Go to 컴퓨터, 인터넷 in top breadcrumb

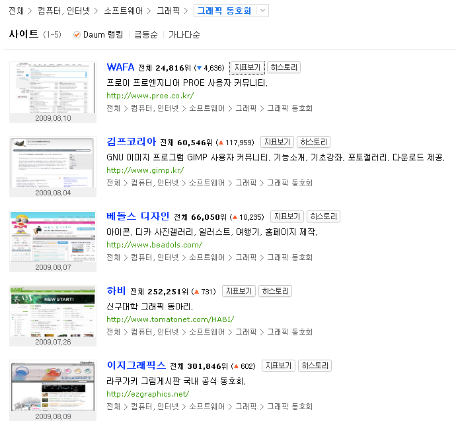click(63, 11)
